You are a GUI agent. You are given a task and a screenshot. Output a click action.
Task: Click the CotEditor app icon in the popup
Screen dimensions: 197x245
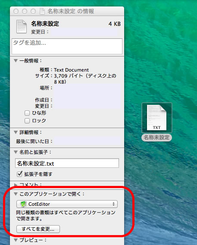point(23,204)
